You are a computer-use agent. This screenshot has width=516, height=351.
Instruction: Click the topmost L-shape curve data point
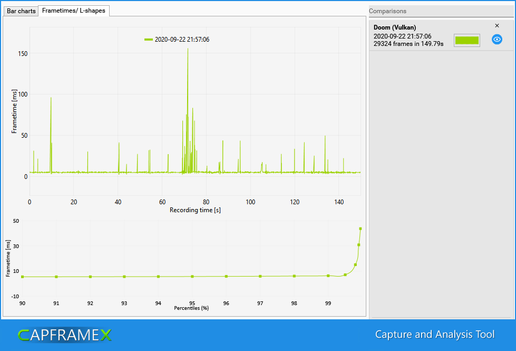(x=361, y=229)
